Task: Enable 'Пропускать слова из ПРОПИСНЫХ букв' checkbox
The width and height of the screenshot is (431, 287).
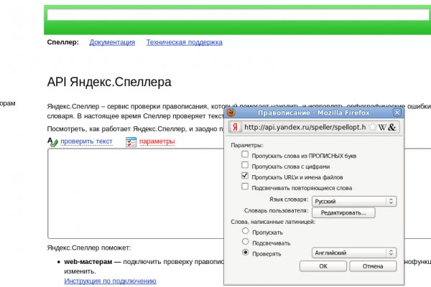Action: [x=246, y=155]
